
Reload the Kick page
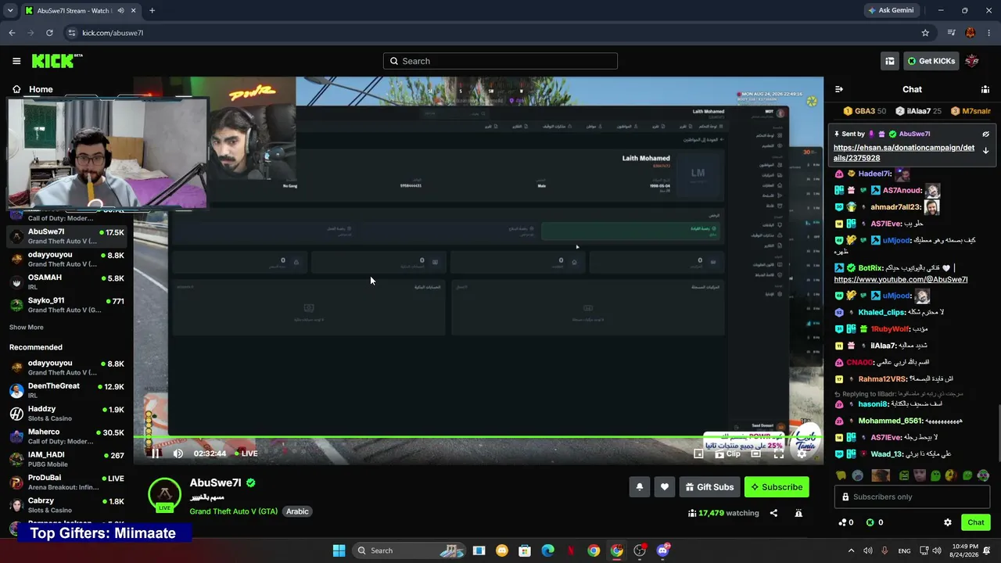click(49, 33)
